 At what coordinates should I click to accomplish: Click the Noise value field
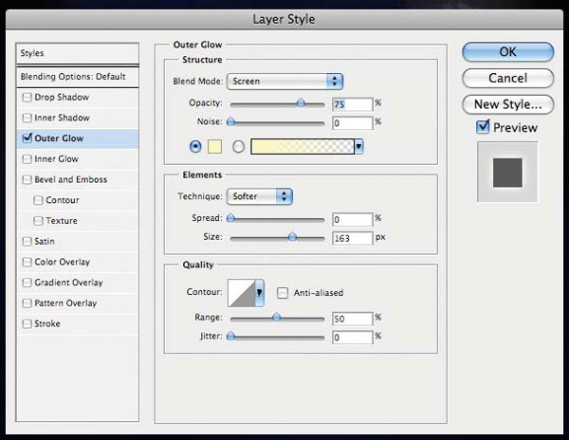(x=353, y=123)
